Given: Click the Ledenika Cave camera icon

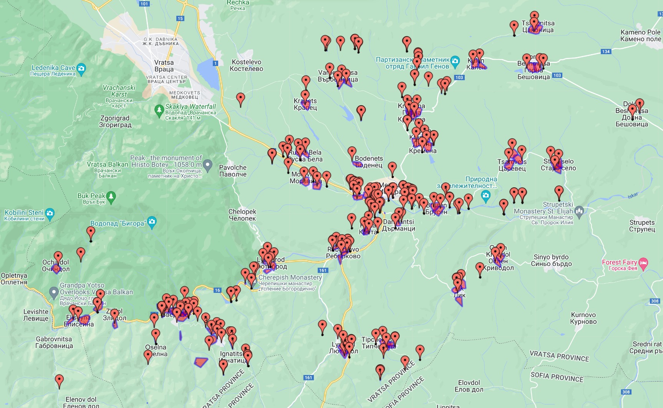Looking at the screenshot, I should (81, 69).
